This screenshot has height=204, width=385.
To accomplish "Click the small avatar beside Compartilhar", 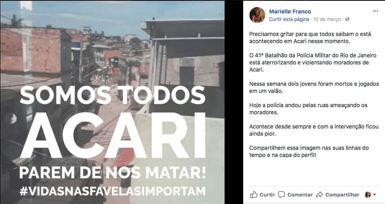I will [x=368, y=195].
